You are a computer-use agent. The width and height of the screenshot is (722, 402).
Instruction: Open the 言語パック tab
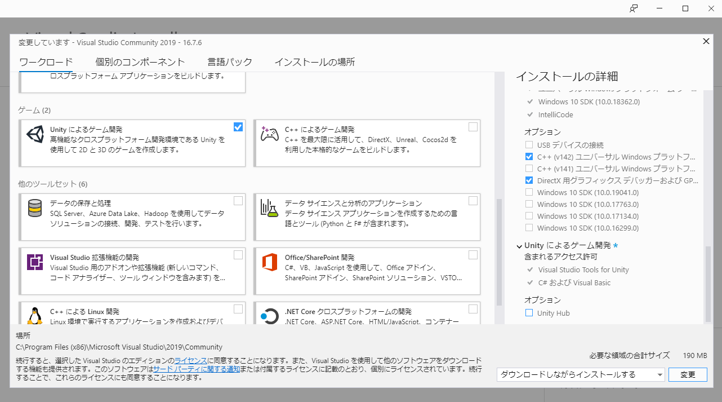click(x=229, y=62)
